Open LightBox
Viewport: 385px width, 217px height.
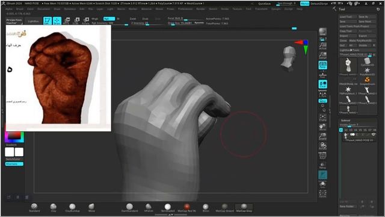(33, 22)
